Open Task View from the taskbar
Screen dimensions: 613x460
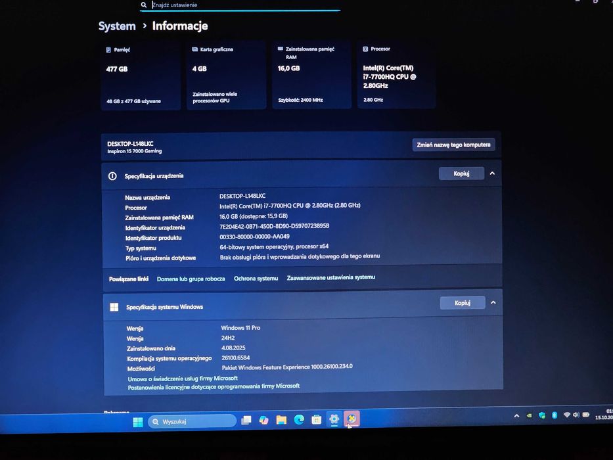tap(246, 421)
